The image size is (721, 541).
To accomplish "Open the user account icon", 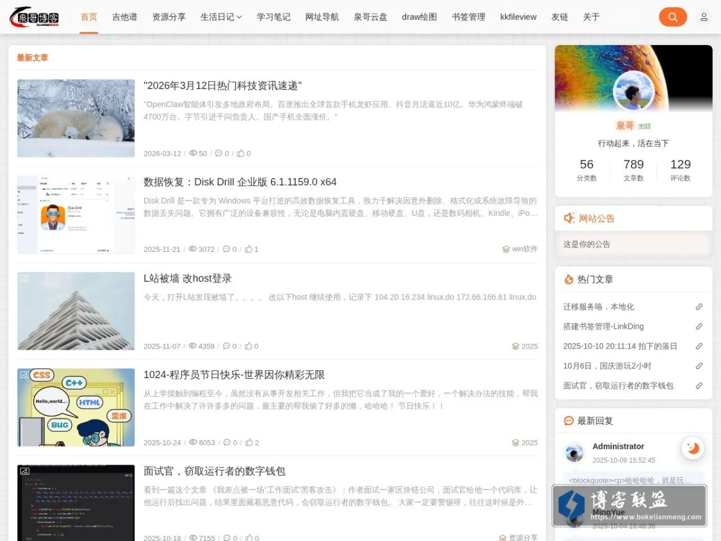I will coord(704,17).
